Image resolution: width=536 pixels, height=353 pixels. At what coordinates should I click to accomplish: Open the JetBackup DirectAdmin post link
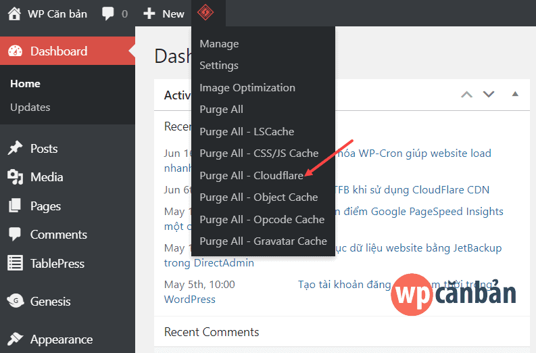tap(419, 248)
